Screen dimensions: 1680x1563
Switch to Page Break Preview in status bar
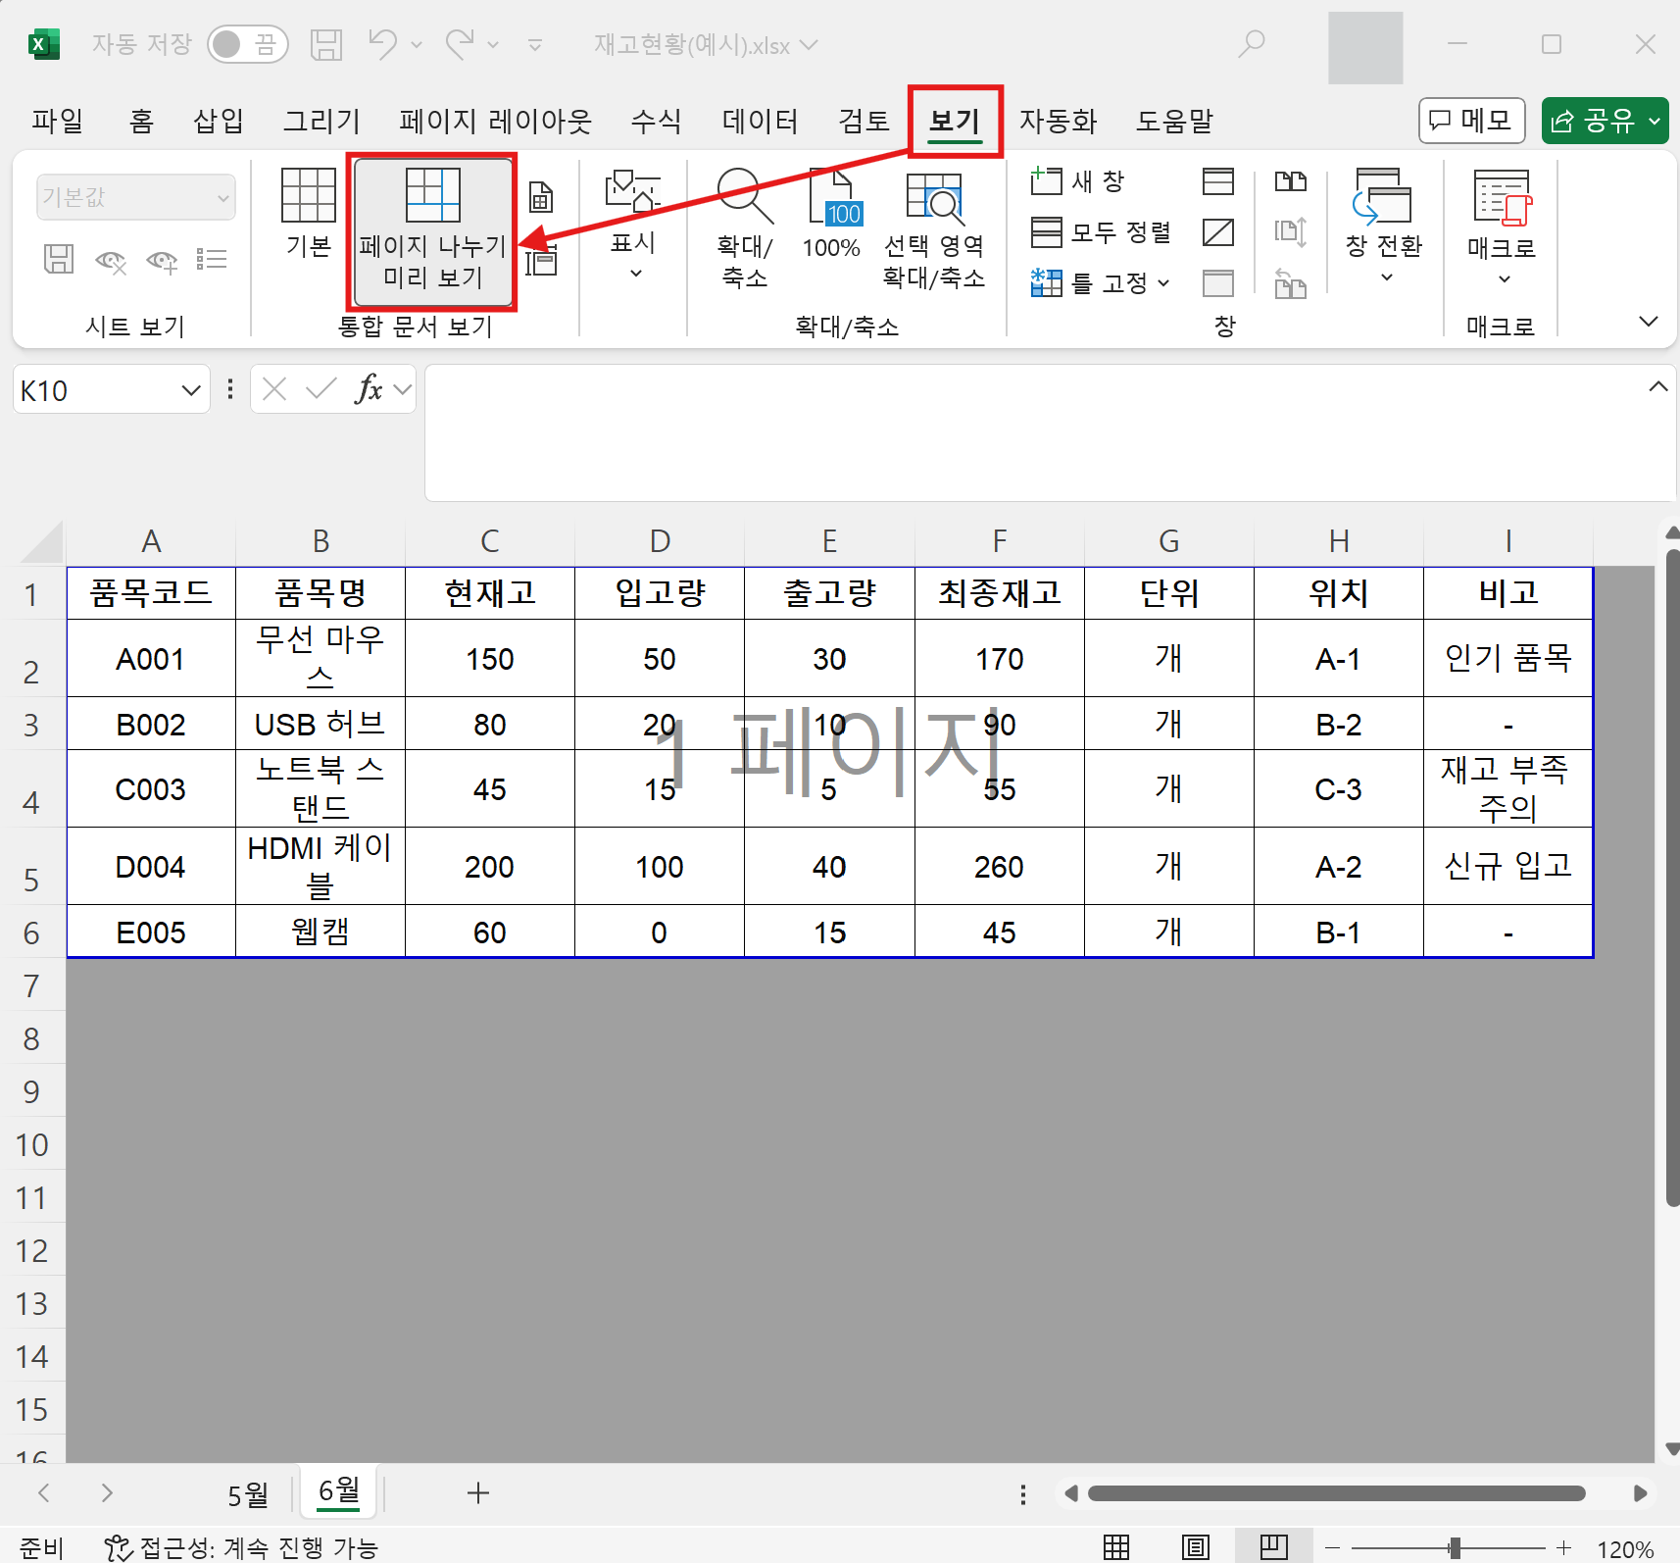pos(1273,1547)
